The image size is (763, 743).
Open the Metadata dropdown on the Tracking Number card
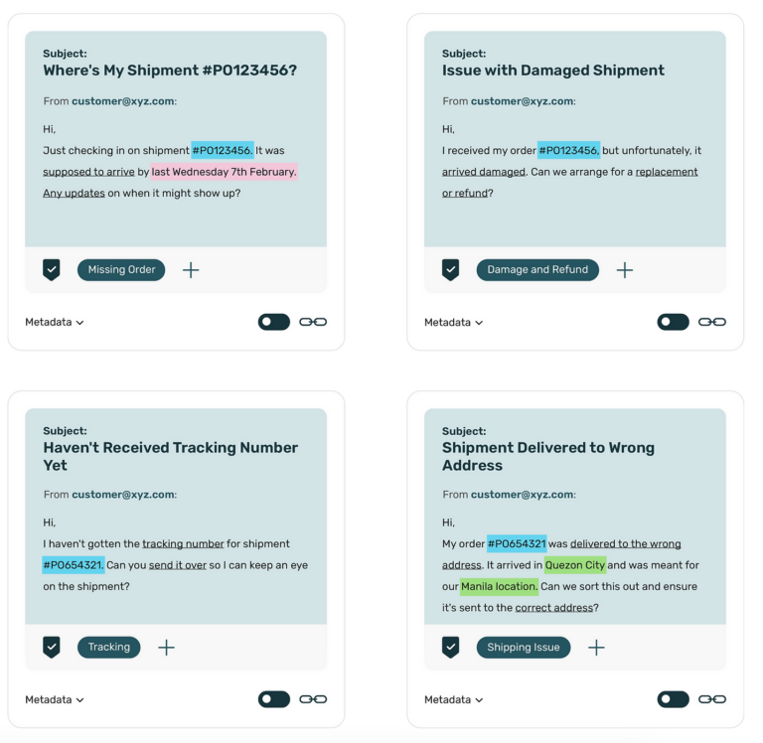pyautogui.click(x=55, y=699)
